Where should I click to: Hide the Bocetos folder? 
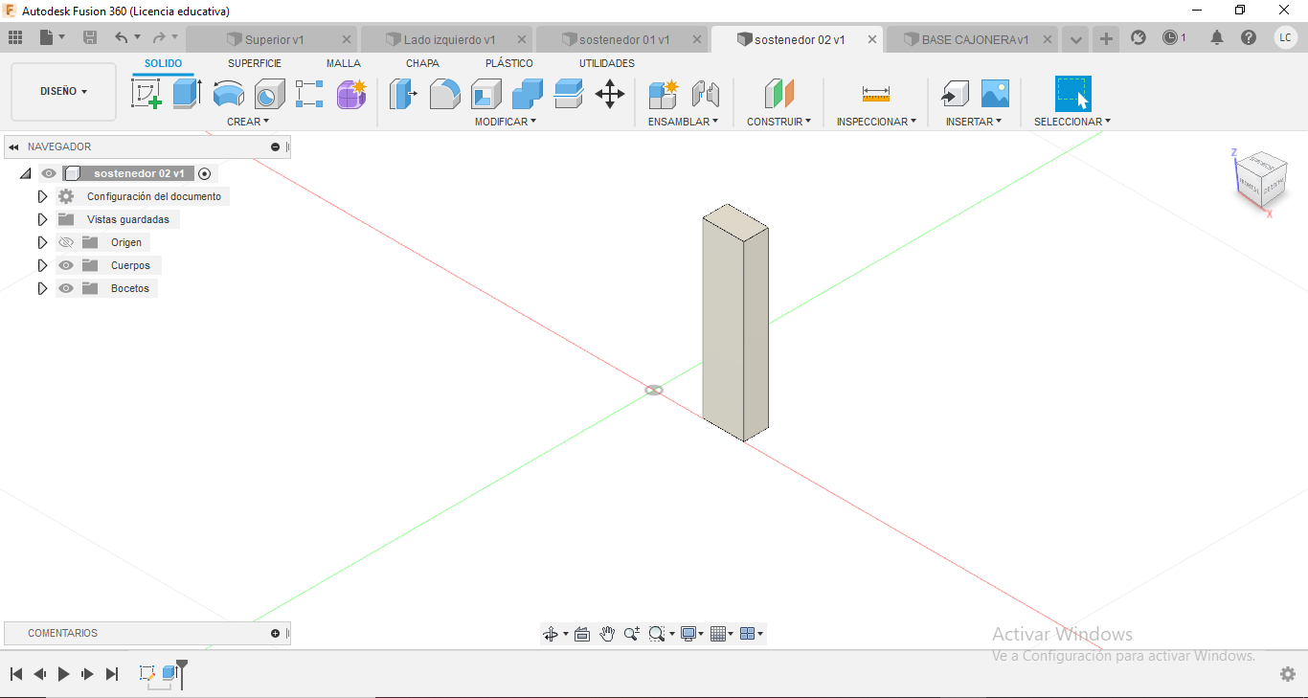[66, 288]
